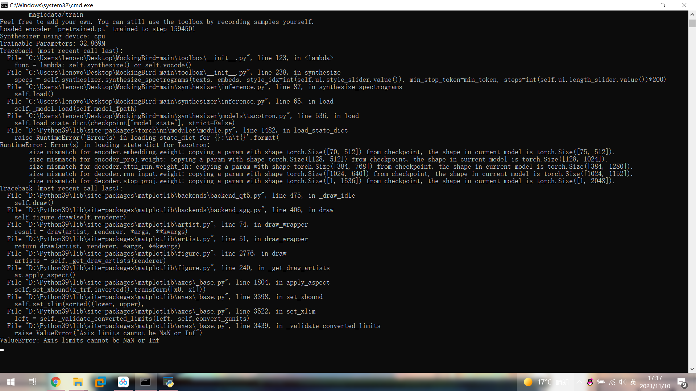The image size is (696, 391).
Task: Open Action Center with 9 notifications
Action: (683, 382)
